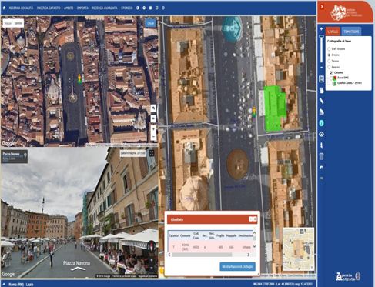Select the first base map radio option
Viewport: 375px width, 287px height.
point(329,48)
